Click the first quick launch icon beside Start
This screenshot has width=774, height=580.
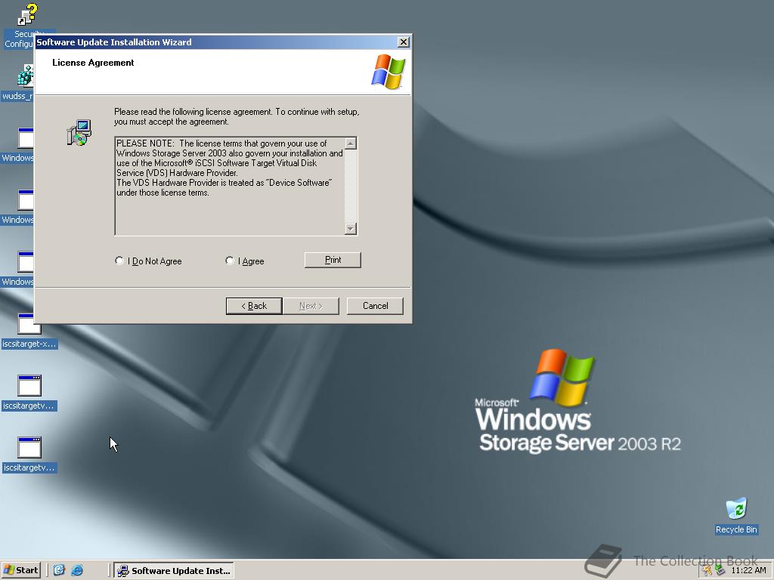tap(59, 570)
